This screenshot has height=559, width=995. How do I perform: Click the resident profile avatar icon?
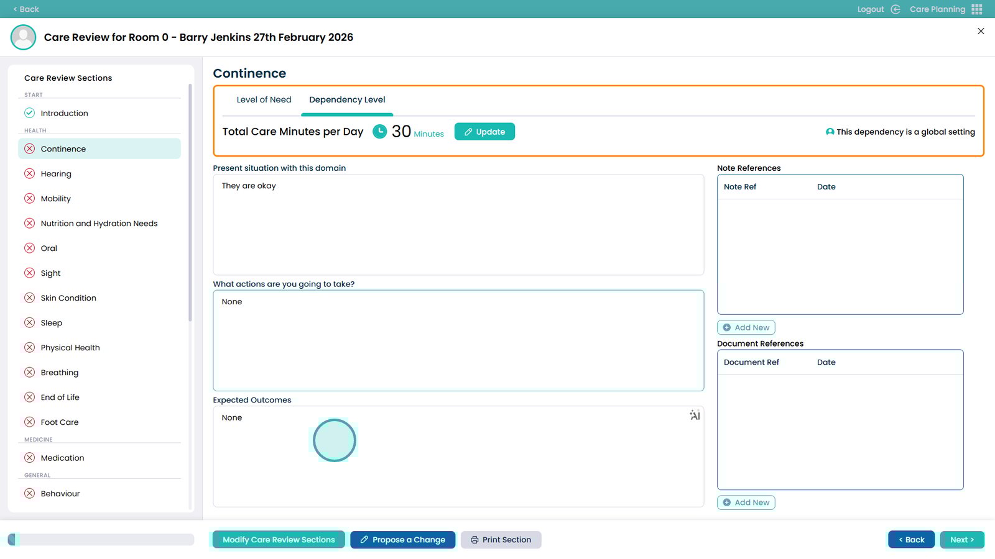pyautogui.click(x=24, y=37)
